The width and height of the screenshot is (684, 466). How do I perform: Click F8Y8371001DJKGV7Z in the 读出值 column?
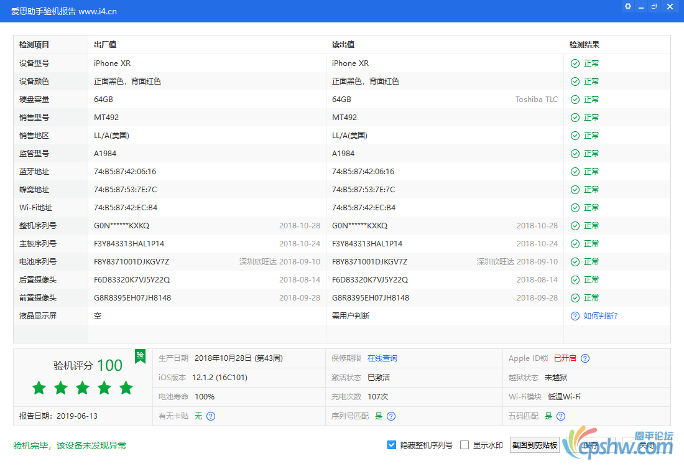(x=370, y=262)
